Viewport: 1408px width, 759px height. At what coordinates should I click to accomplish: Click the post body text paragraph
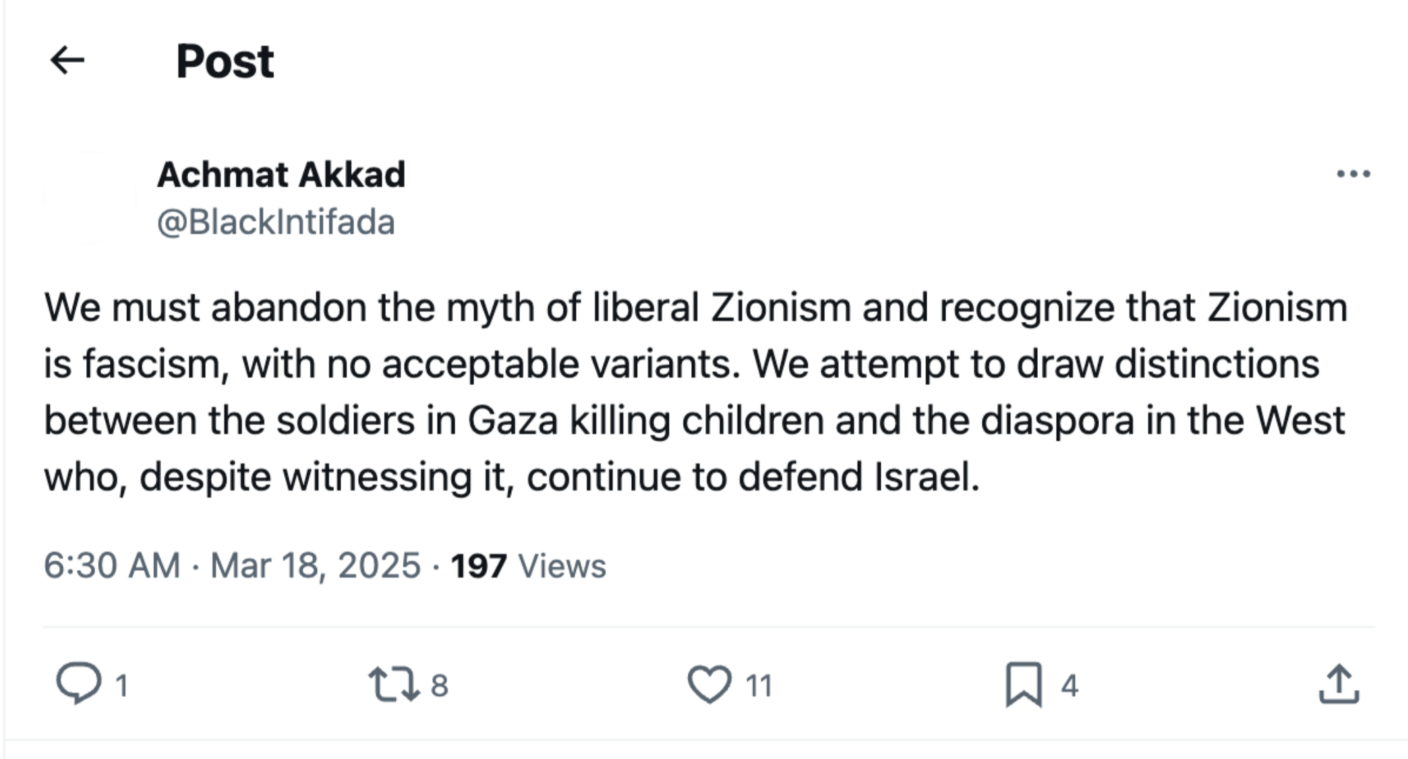point(695,392)
